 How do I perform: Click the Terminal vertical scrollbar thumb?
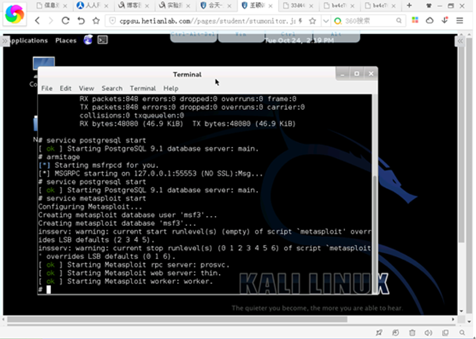click(x=375, y=233)
